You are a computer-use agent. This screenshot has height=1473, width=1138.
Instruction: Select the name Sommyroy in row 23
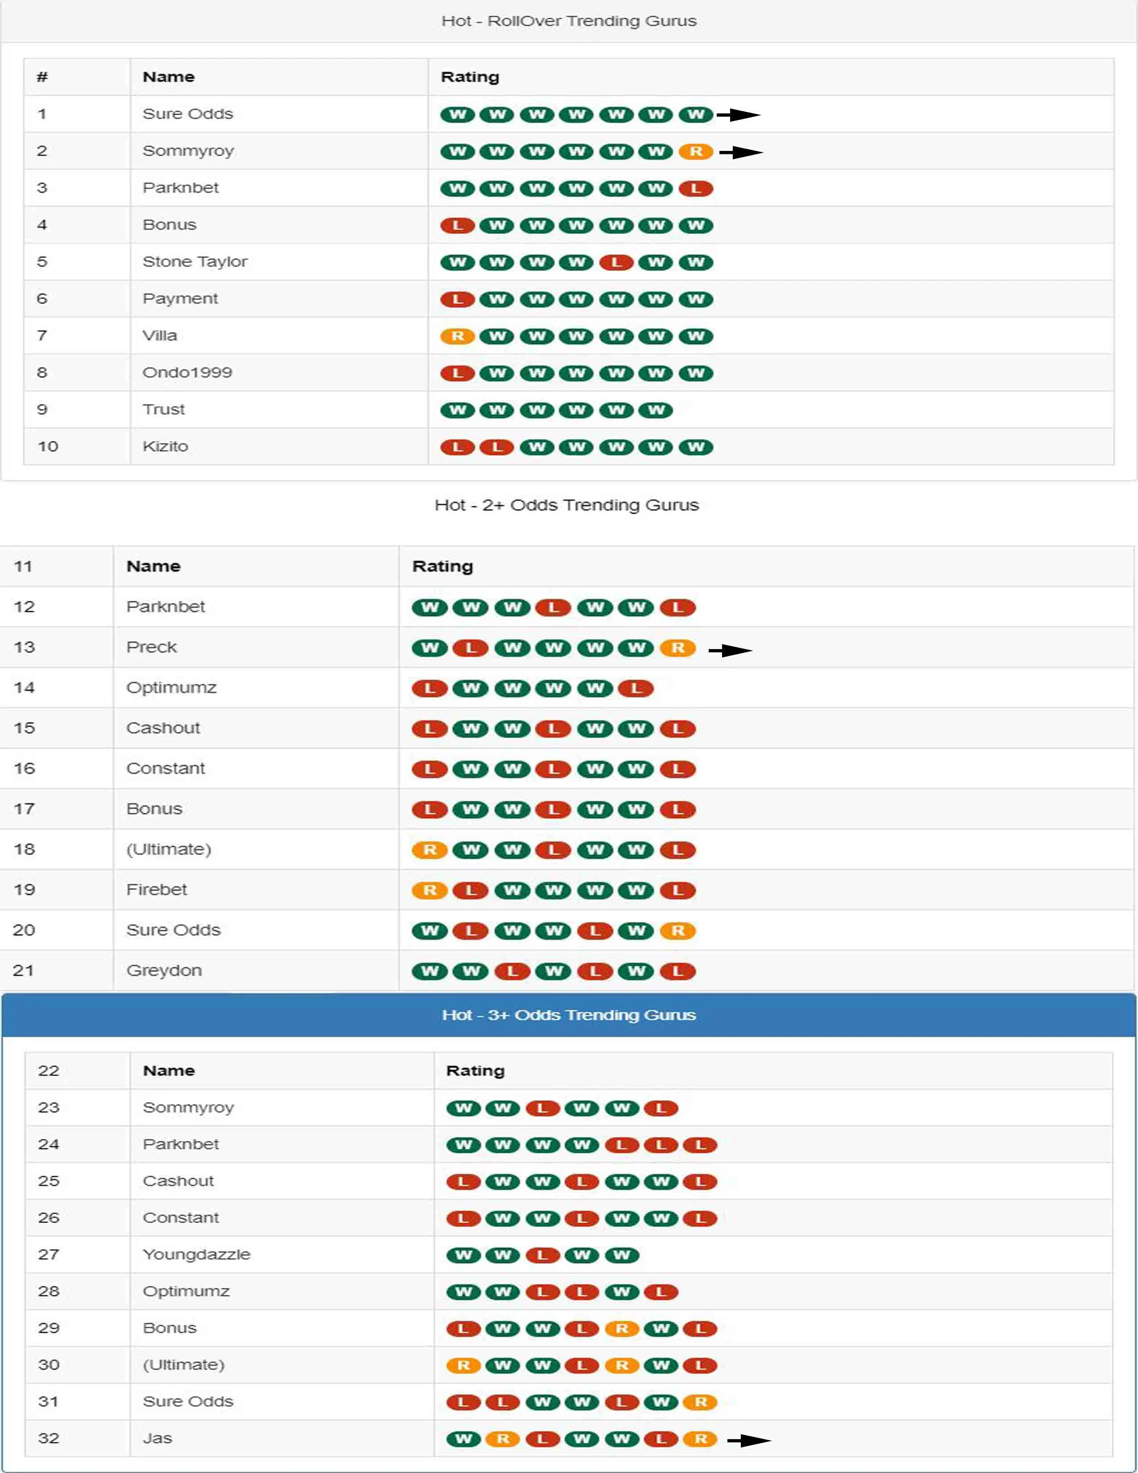188,1107
